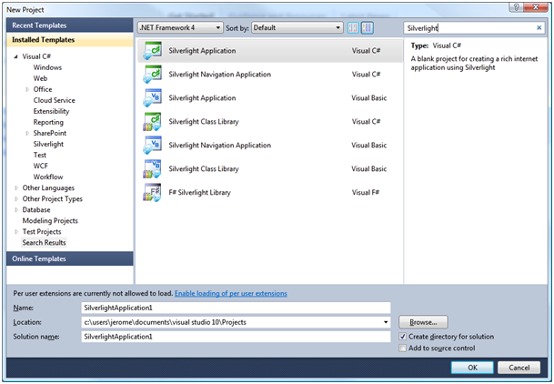Select the C# Silverlight Class Library icon

click(152, 122)
